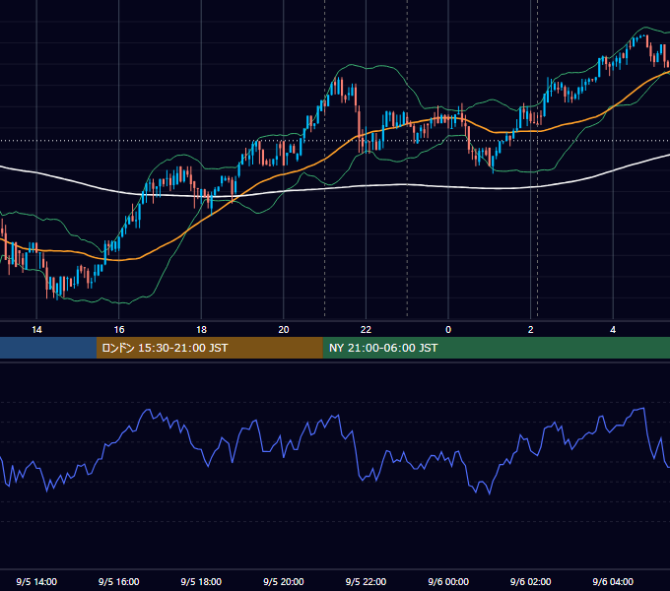Click the 9/5 18:00 date label

point(201,581)
